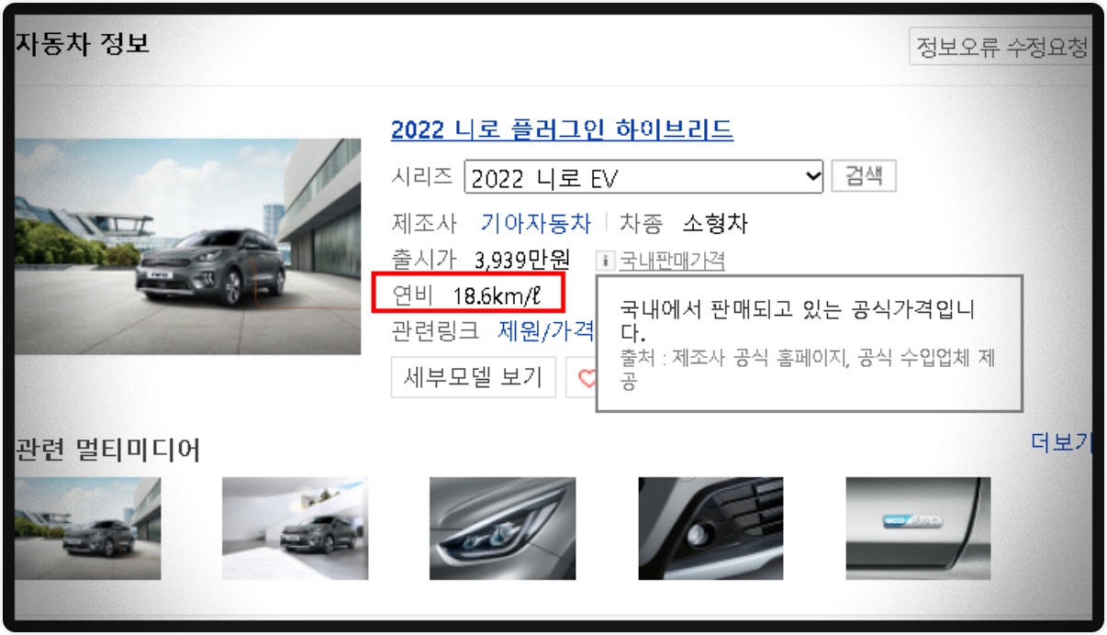This screenshot has width=1107, height=635.
Task: Select the eco badge emblem thumbnail
Action: pos(918,529)
